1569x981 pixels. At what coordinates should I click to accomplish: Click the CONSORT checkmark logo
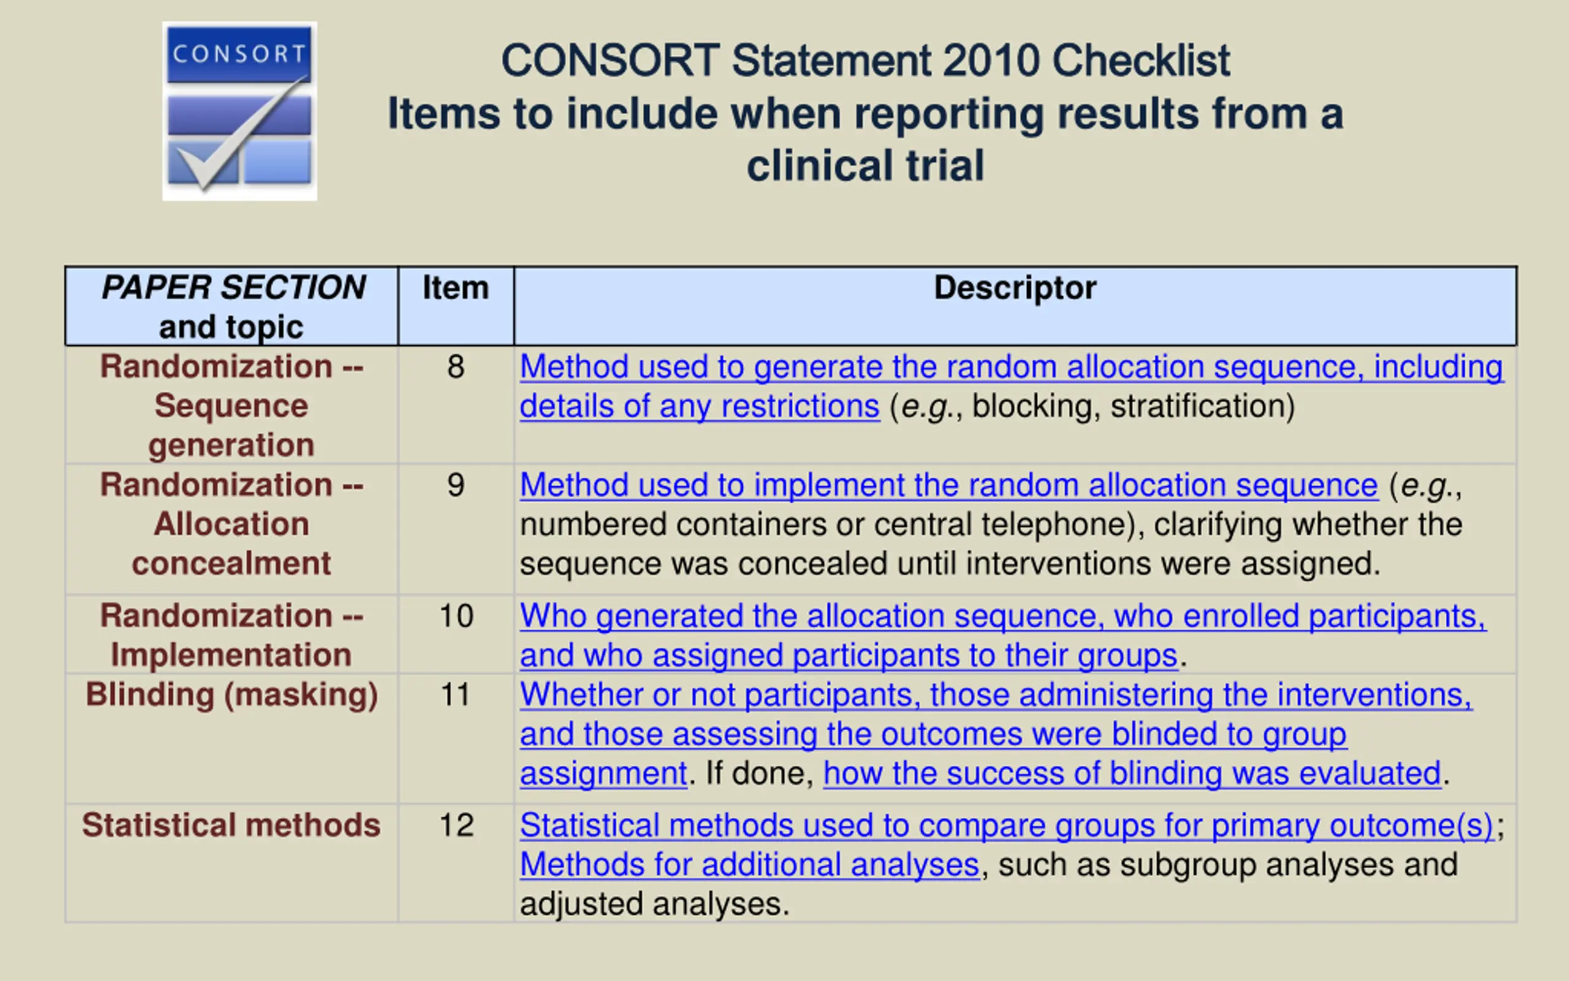click(240, 111)
